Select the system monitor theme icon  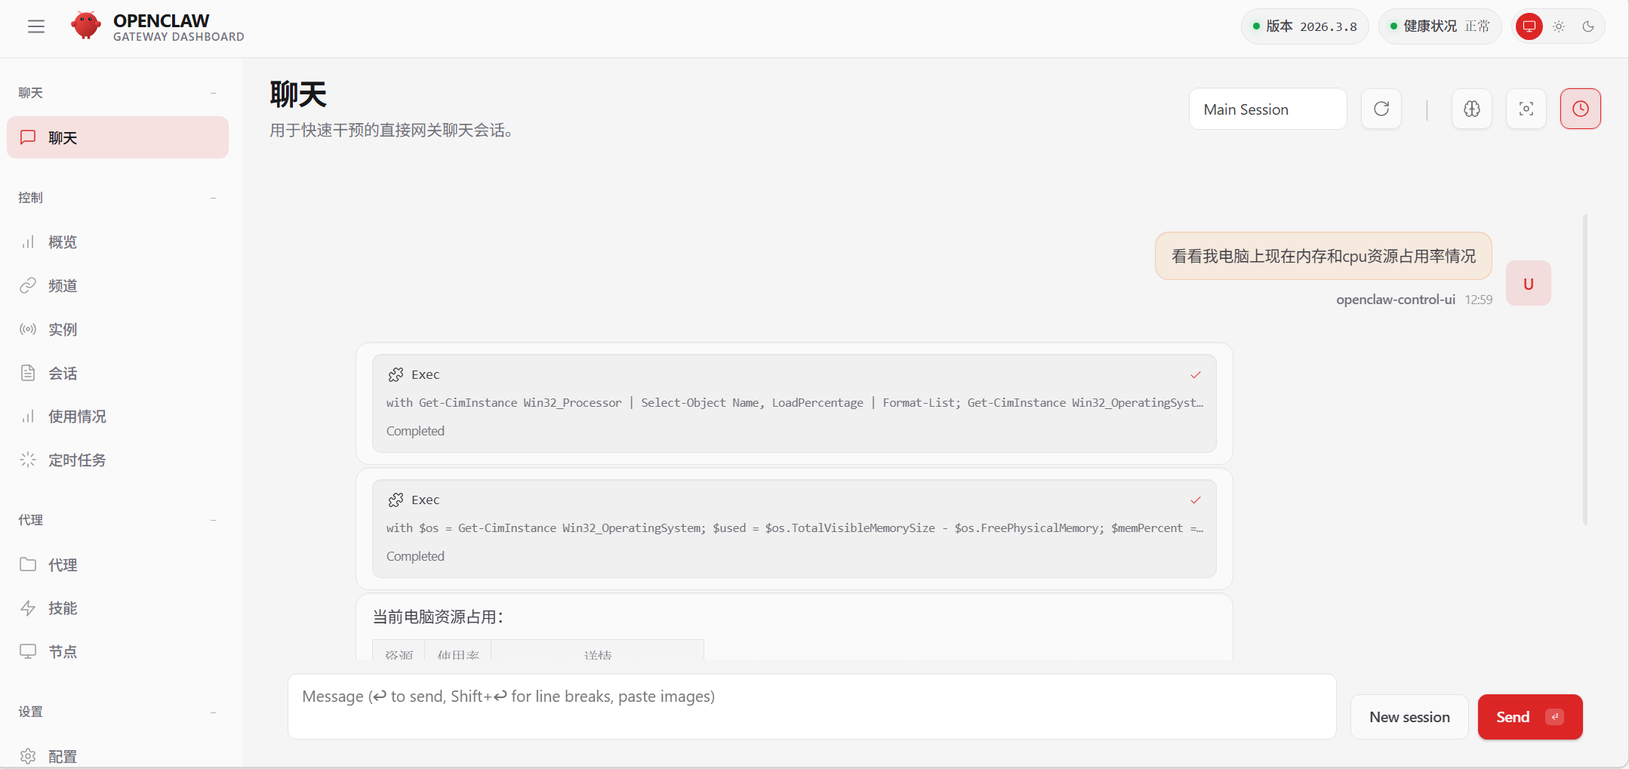tap(1529, 26)
